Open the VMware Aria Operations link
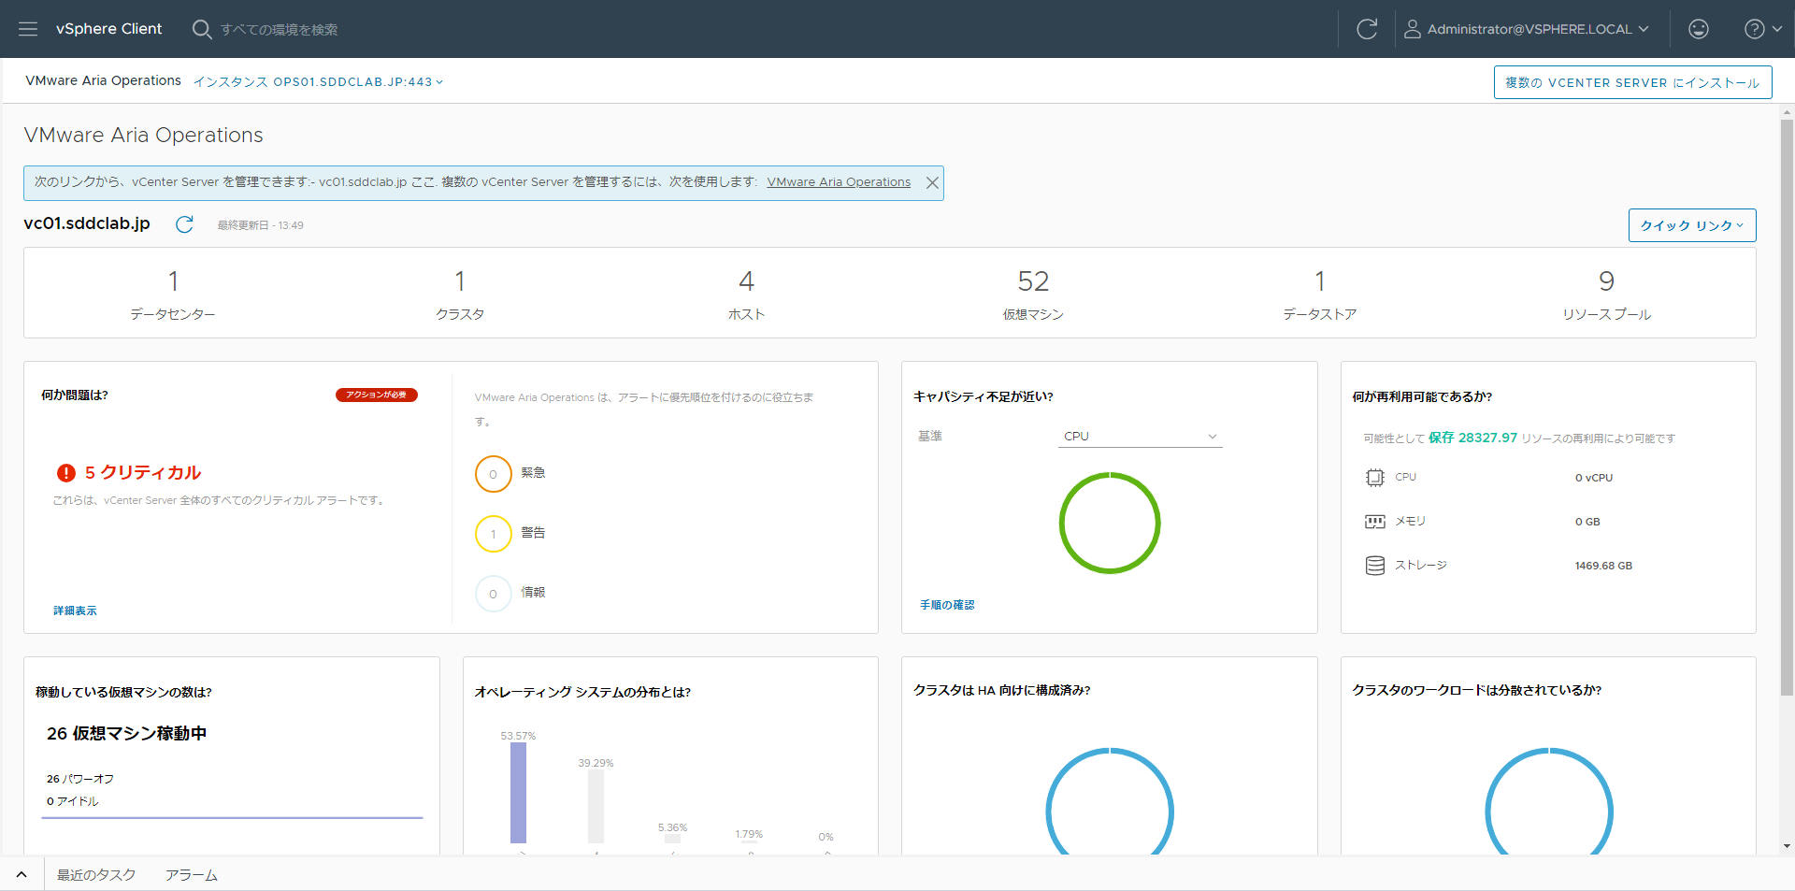 coord(839,182)
